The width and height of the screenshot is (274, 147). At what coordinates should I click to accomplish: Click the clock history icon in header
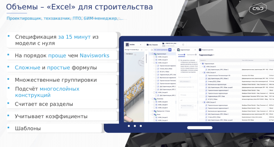pos(183,44)
